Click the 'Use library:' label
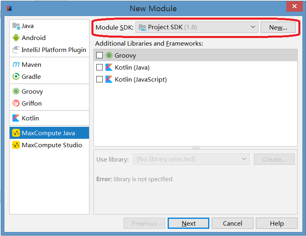 point(112,160)
